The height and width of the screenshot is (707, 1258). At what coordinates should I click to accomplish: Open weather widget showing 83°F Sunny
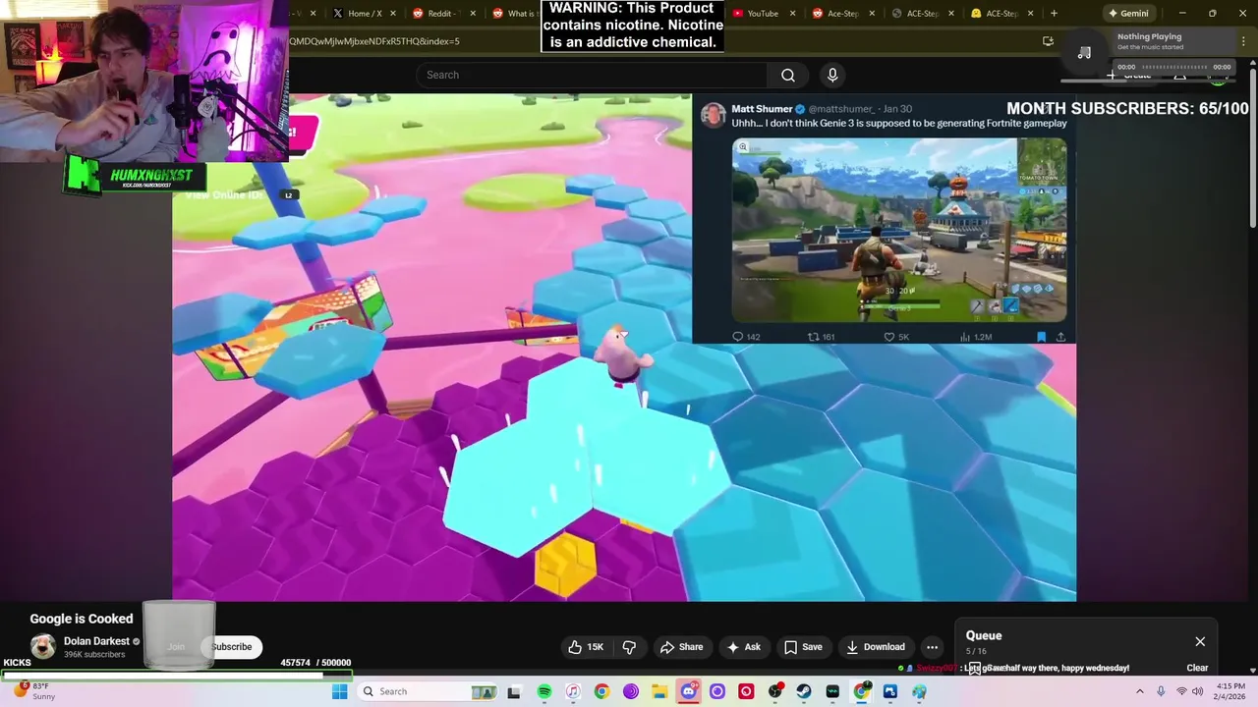coord(35,691)
